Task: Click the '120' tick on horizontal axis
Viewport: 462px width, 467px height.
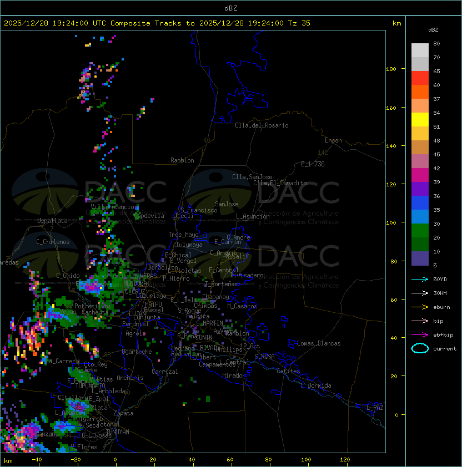Action: point(345,460)
